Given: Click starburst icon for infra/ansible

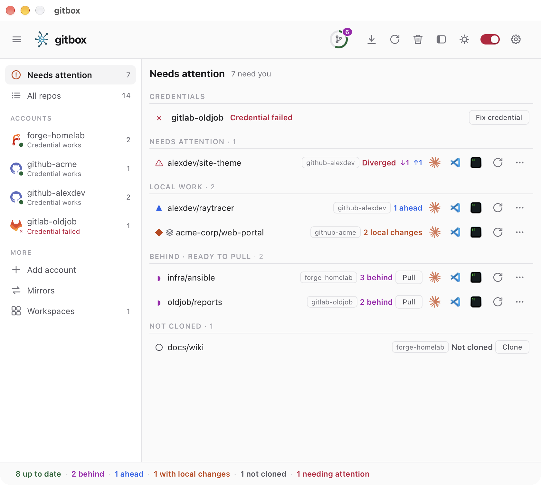Looking at the screenshot, I should click(x=435, y=277).
